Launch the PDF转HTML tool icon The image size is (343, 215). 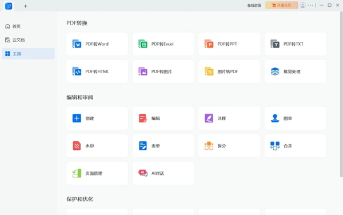coord(77,71)
